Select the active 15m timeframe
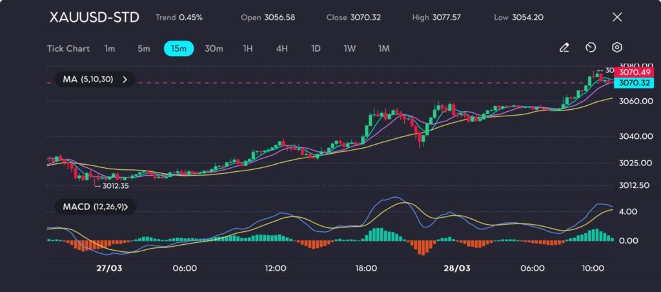661x292 pixels. [179, 48]
